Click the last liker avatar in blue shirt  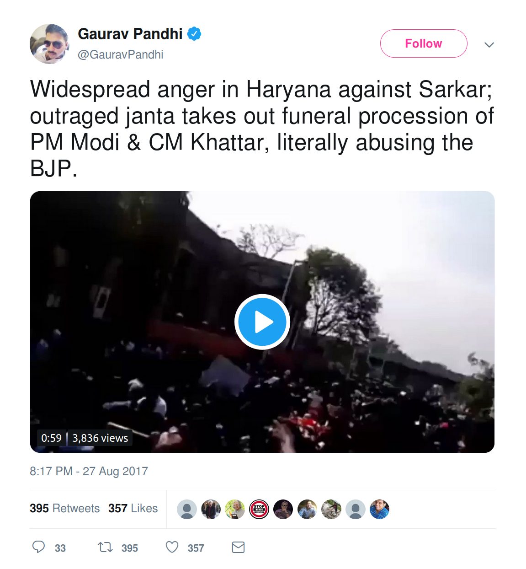pyautogui.click(x=379, y=509)
